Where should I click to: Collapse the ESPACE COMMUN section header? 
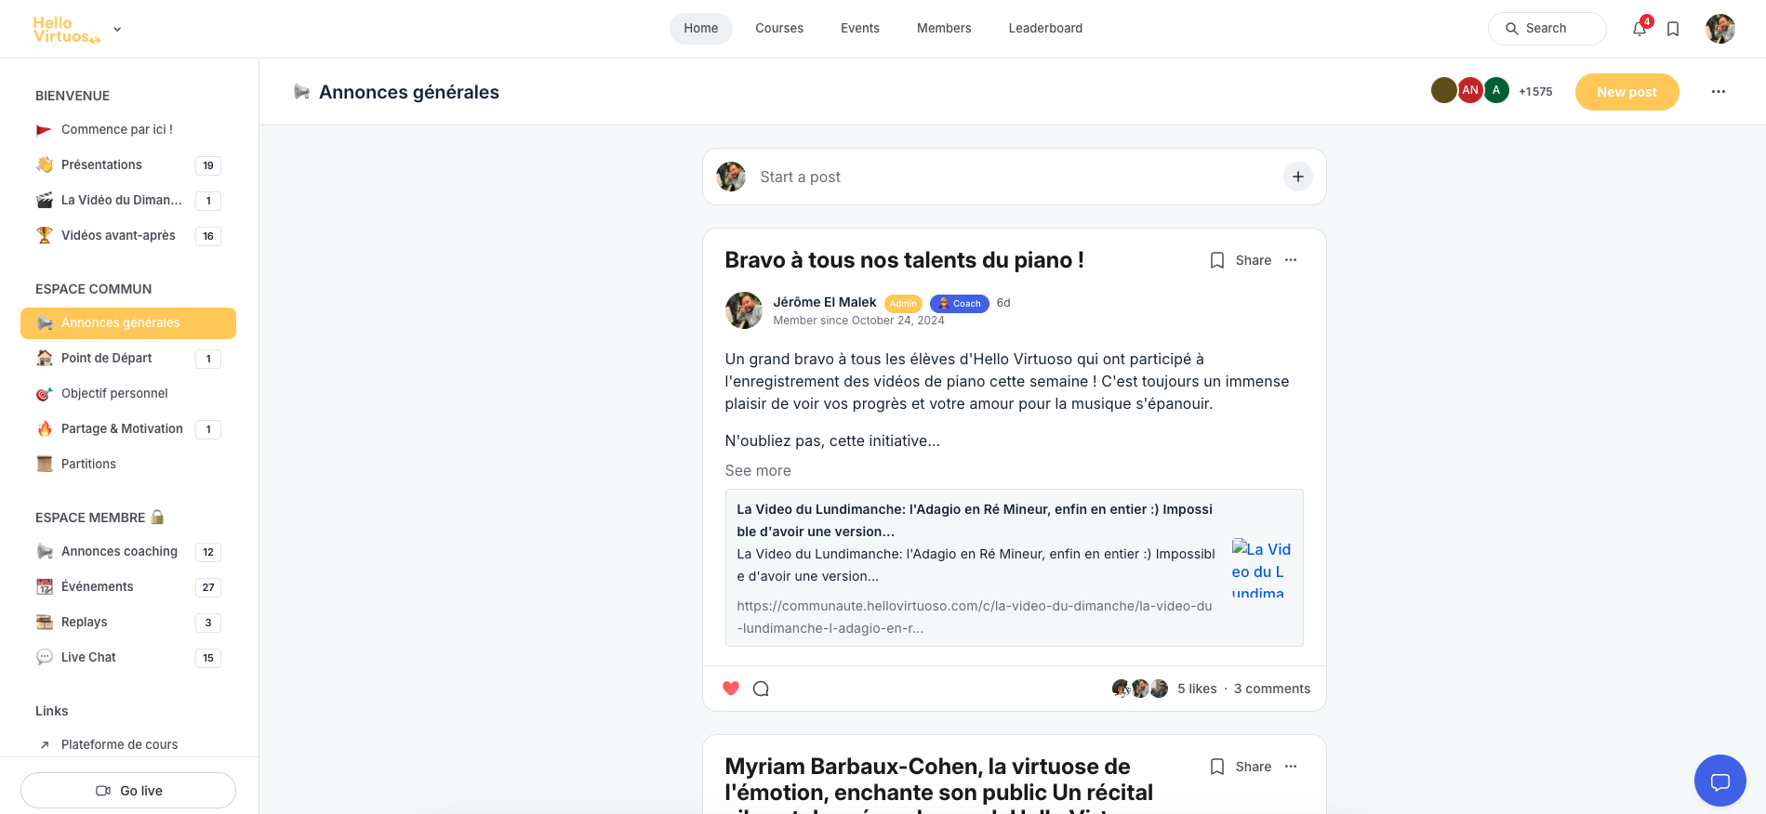tap(93, 289)
